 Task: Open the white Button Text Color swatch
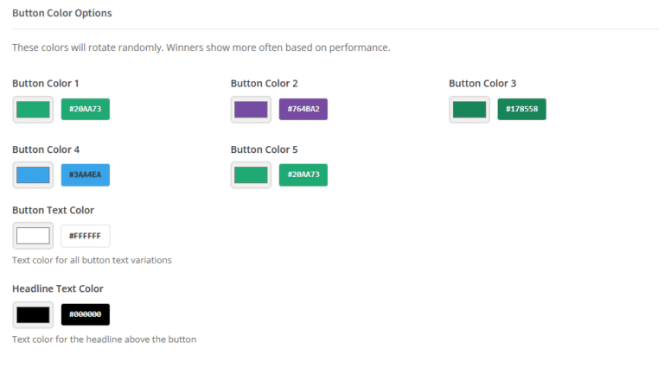coord(33,236)
